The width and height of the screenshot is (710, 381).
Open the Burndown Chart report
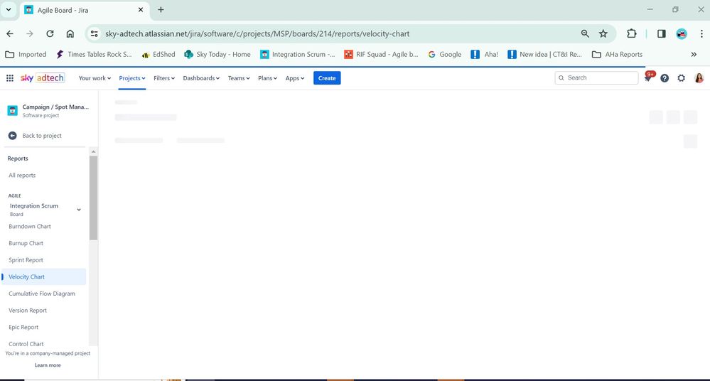[30, 226]
